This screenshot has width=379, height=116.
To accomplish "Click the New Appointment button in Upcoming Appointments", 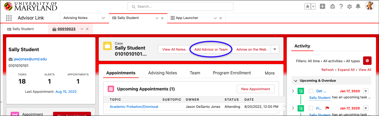I will [256, 89].
